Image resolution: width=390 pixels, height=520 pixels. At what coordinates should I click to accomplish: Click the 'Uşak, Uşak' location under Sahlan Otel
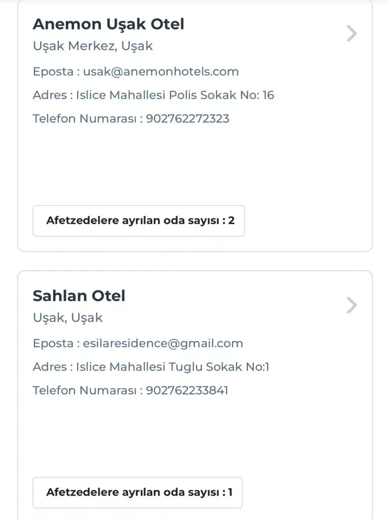click(68, 318)
